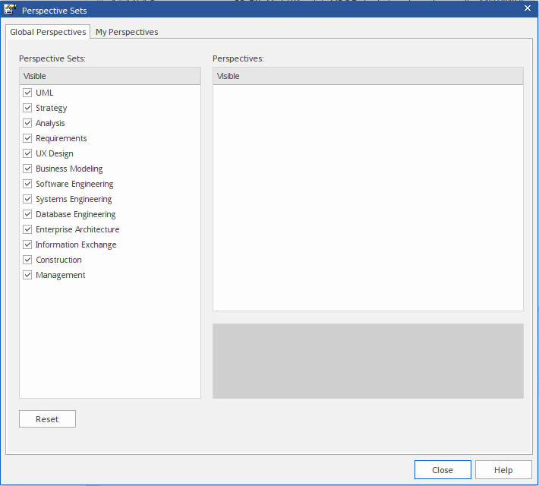Disable the Analysis perspective set checkbox
This screenshot has height=486, width=539.
(27, 123)
